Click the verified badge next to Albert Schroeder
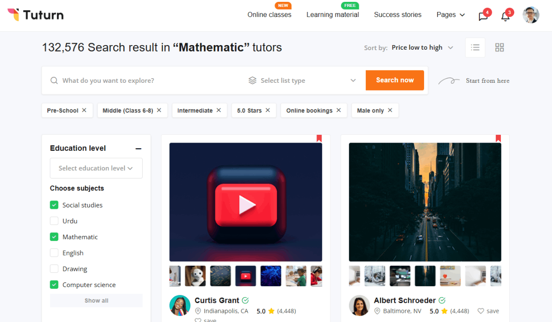This screenshot has width=552, height=322. [442, 300]
